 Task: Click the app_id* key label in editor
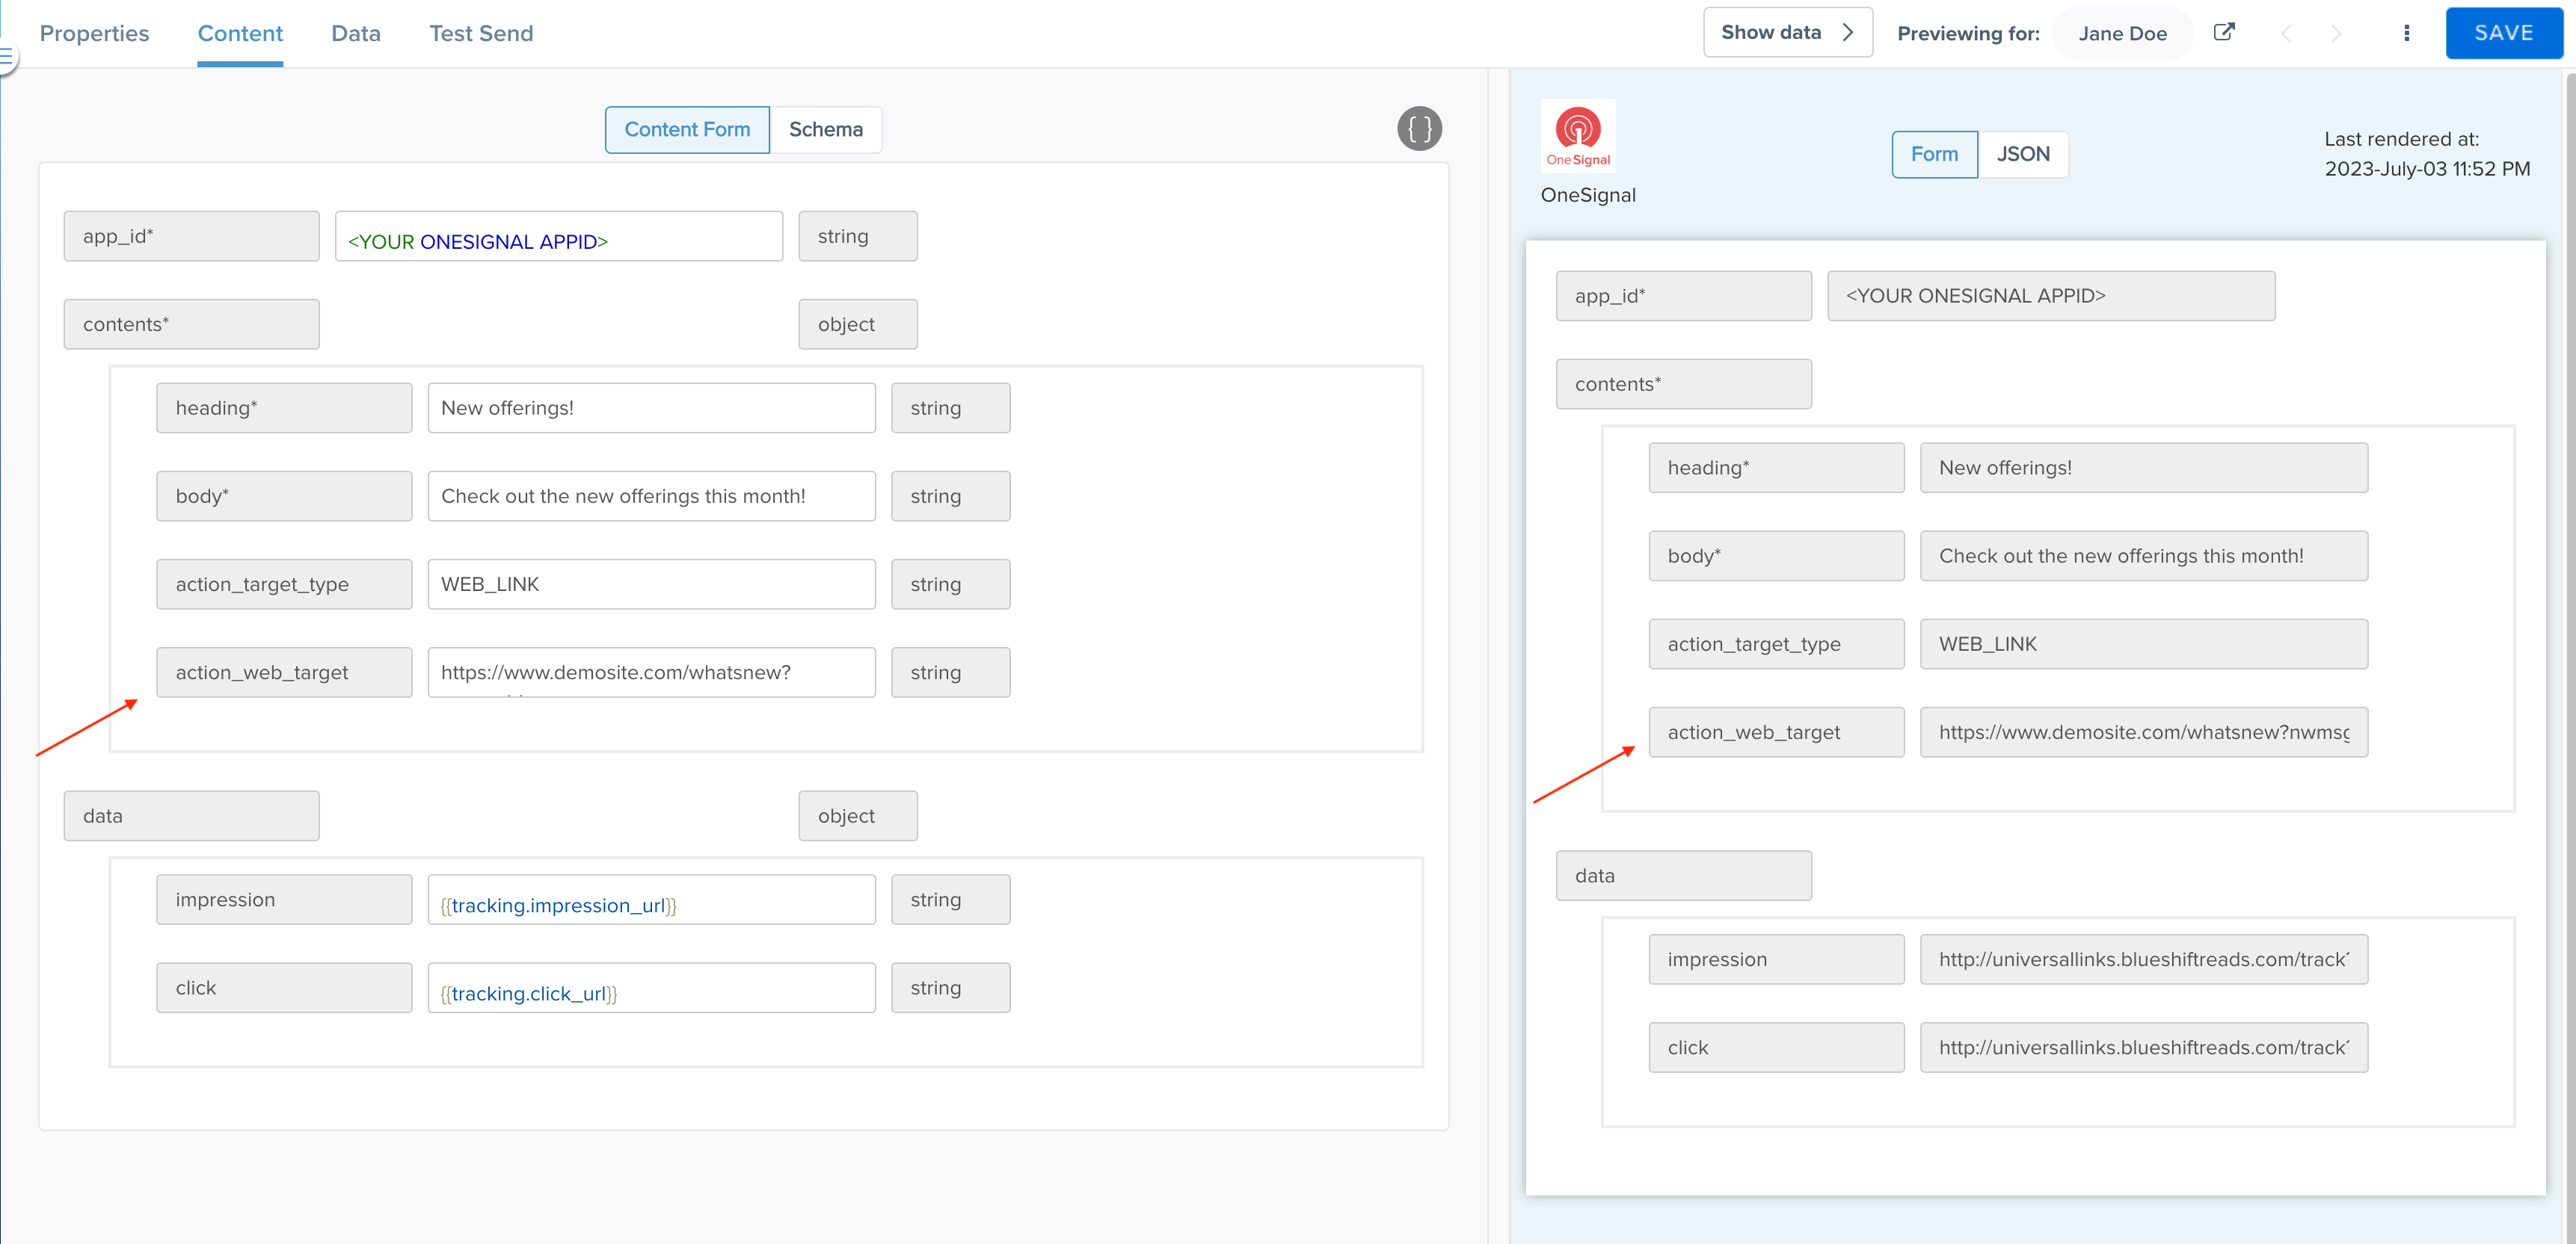[x=192, y=236]
